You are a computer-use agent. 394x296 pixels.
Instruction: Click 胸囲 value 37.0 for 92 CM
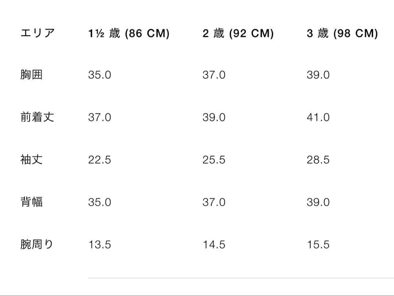click(x=214, y=75)
